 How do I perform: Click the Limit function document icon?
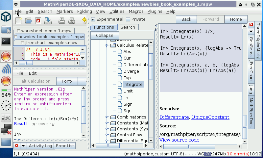120,91
